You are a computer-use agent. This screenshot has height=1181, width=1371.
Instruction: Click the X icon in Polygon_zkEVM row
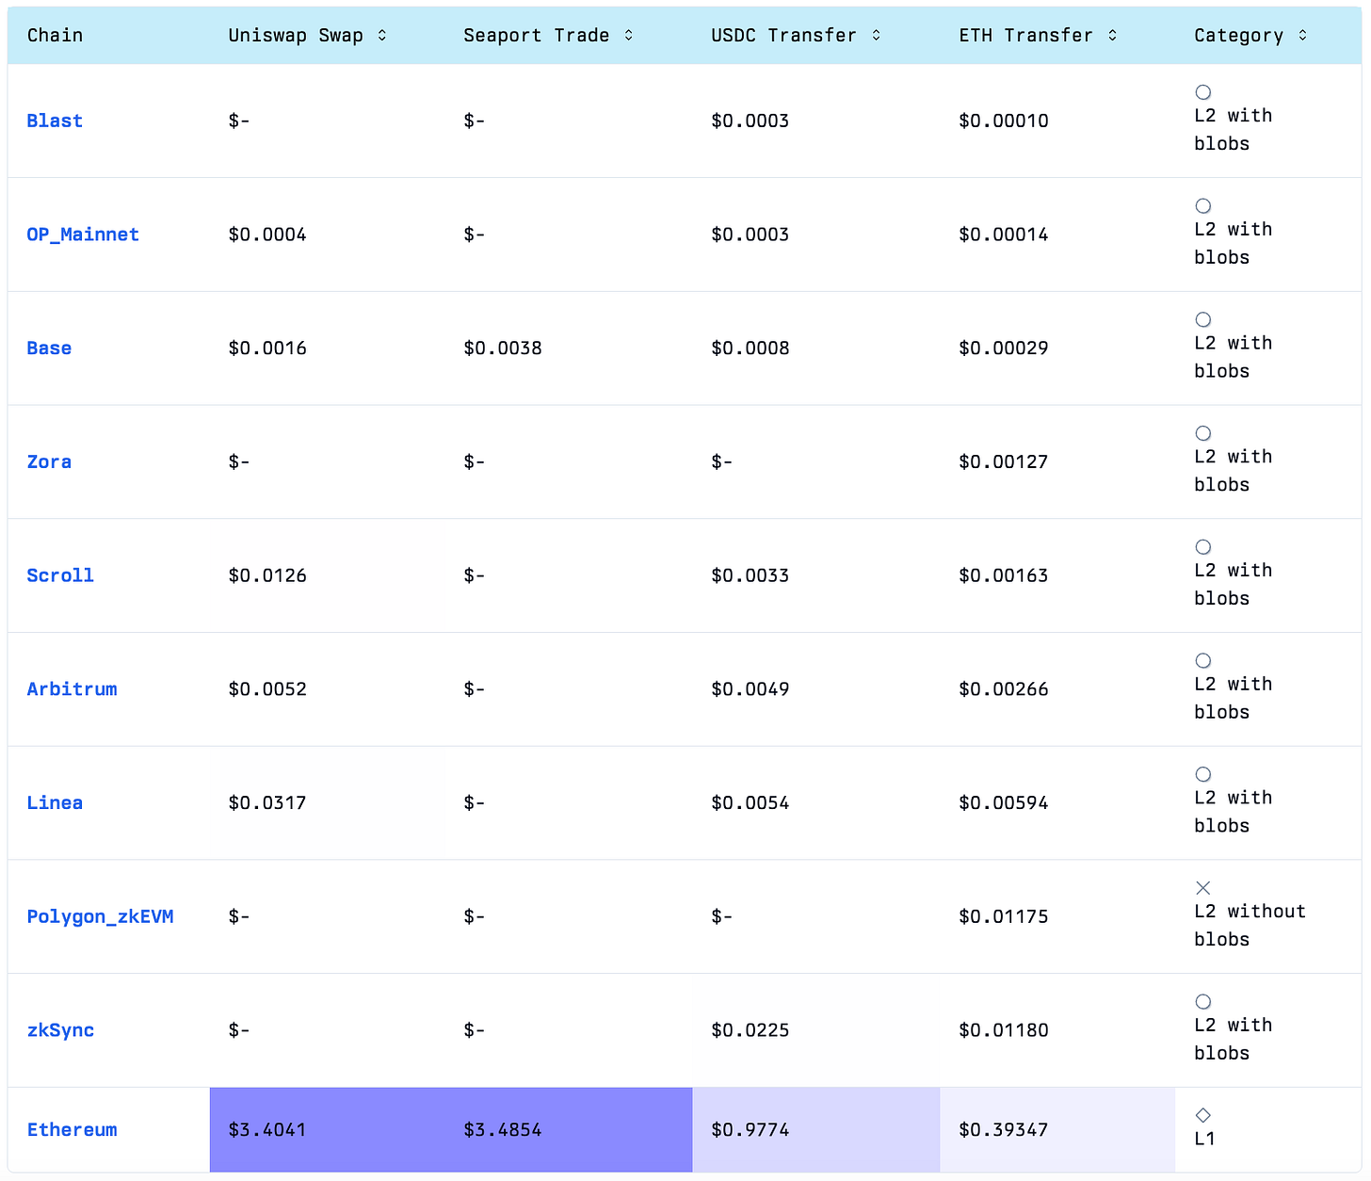click(x=1203, y=888)
